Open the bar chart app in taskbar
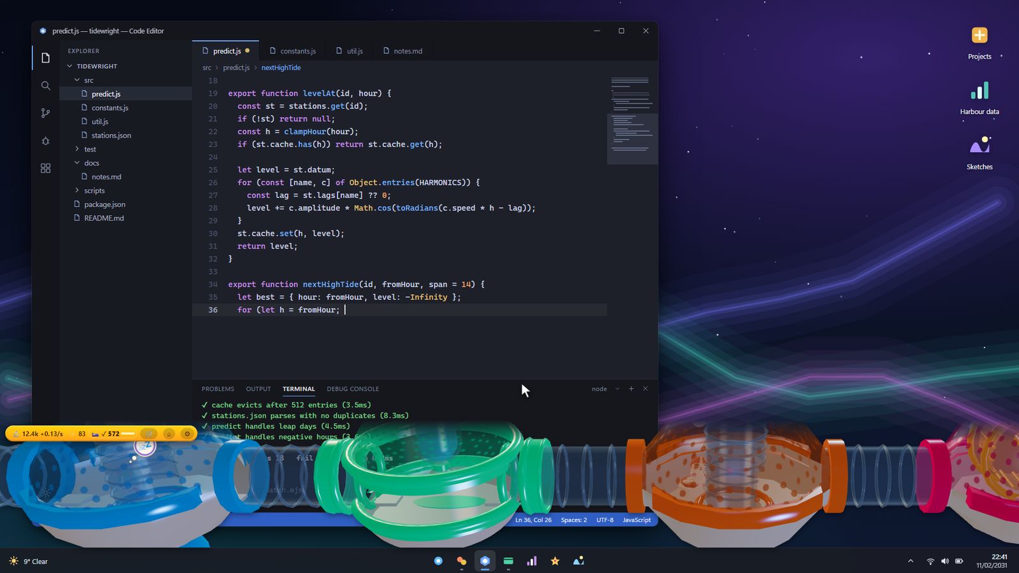1019x573 pixels. (532, 561)
